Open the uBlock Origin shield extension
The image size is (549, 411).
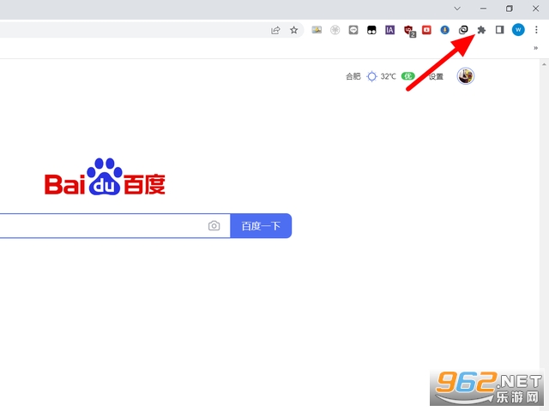408,30
